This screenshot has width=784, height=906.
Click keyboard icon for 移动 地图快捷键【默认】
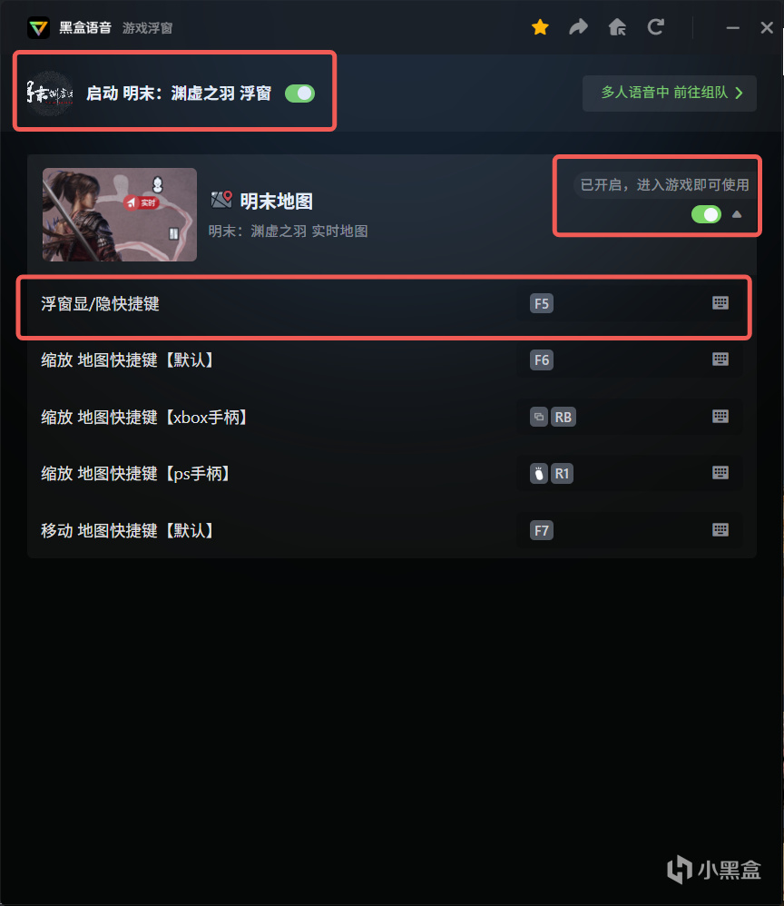click(x=720, y=530)
